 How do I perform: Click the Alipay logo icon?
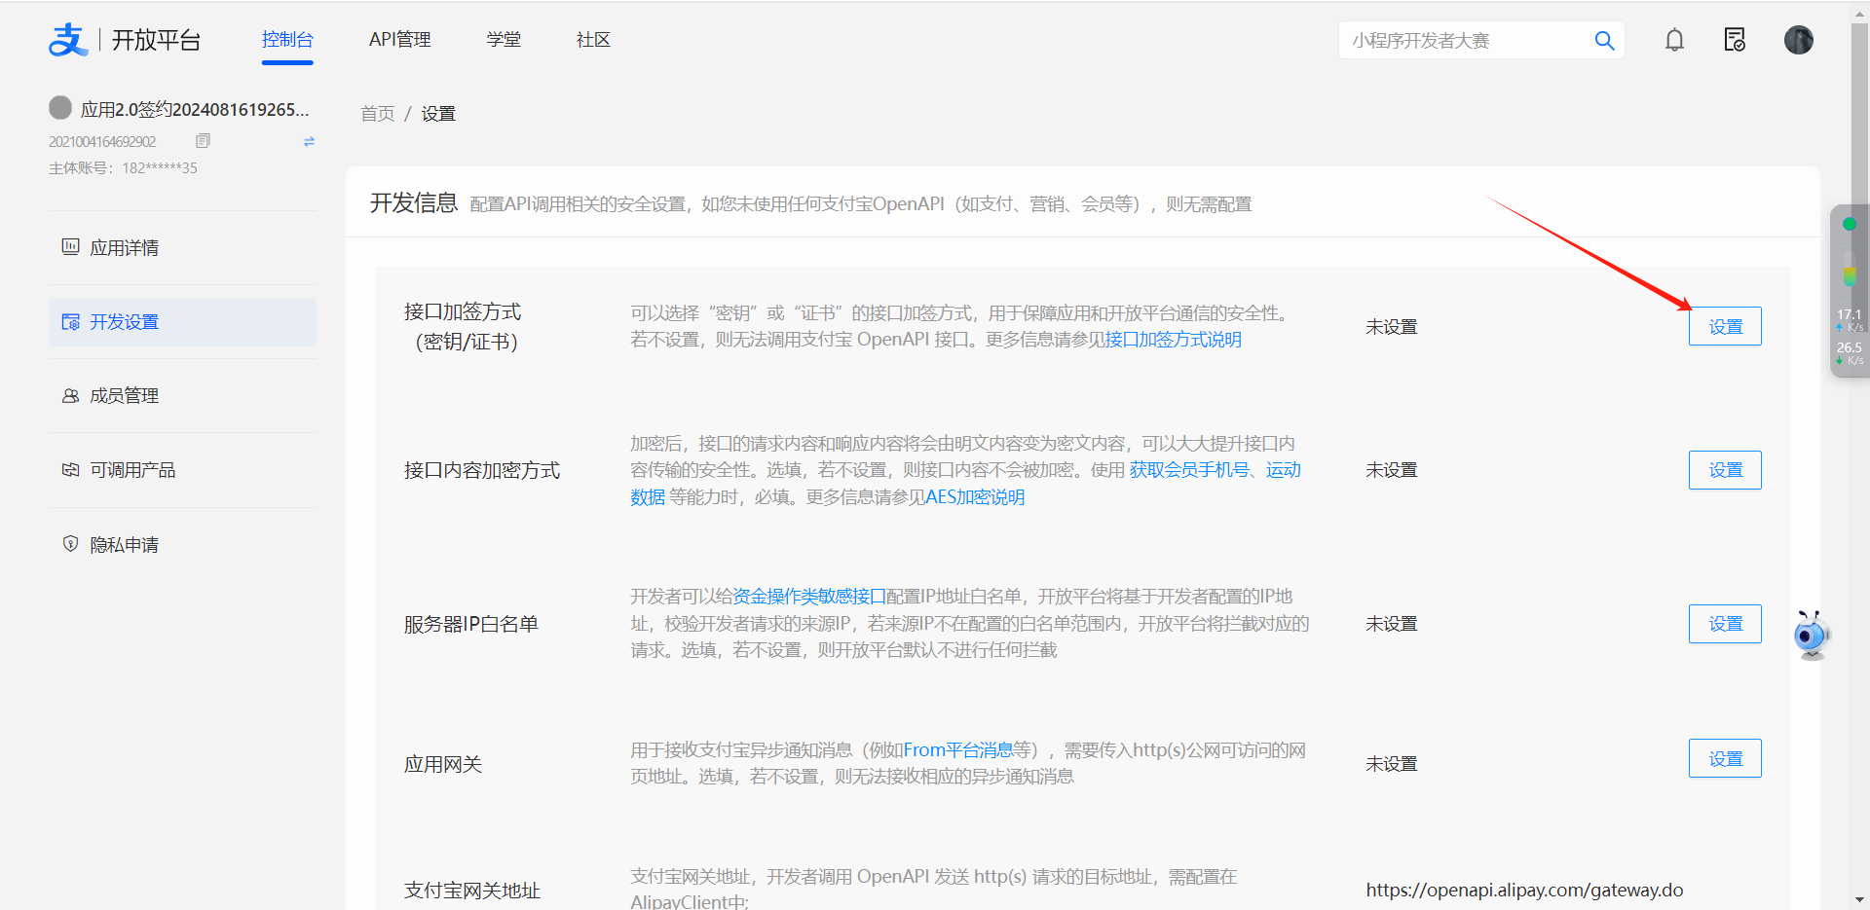[68, 40]
